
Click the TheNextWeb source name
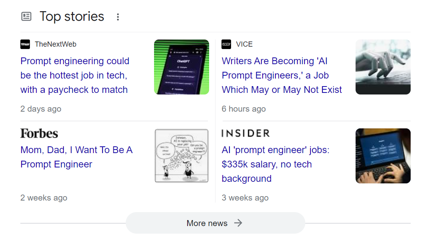point(55,44)
